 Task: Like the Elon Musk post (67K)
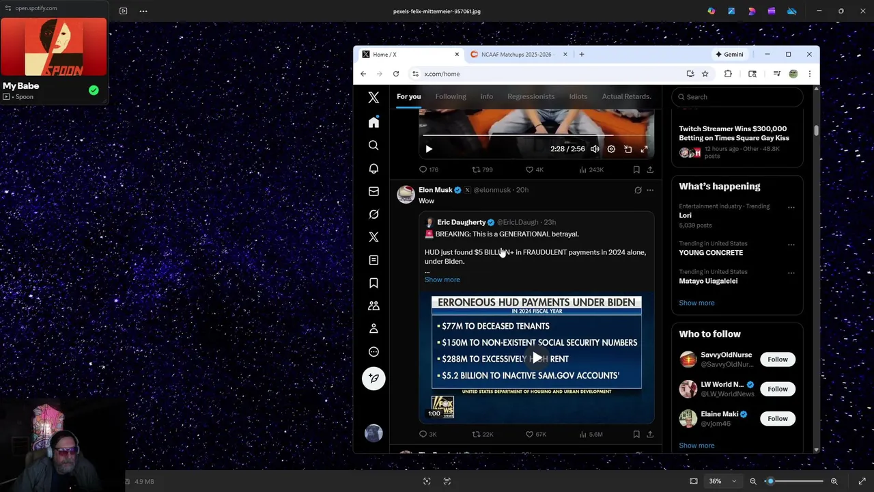[535, 434]
